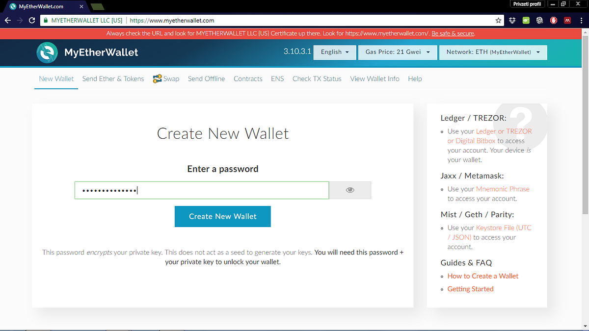The height and width of the screenshot is (331, 589).
Task: Click the red M extension icon
Action: coord(567,21)
